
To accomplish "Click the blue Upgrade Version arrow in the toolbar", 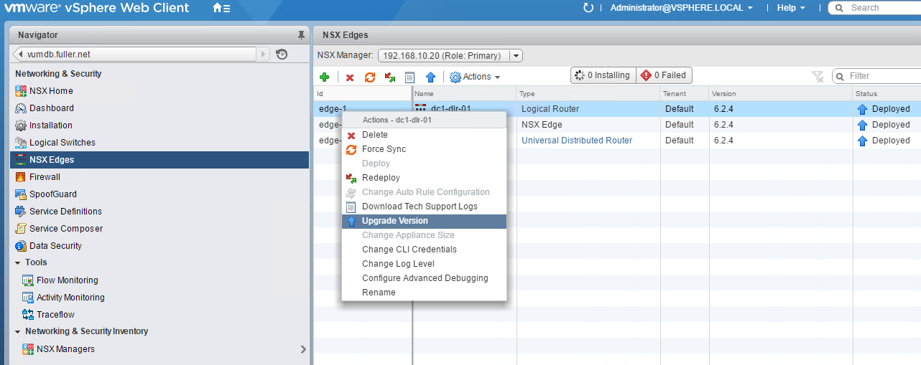I will 430,77.
